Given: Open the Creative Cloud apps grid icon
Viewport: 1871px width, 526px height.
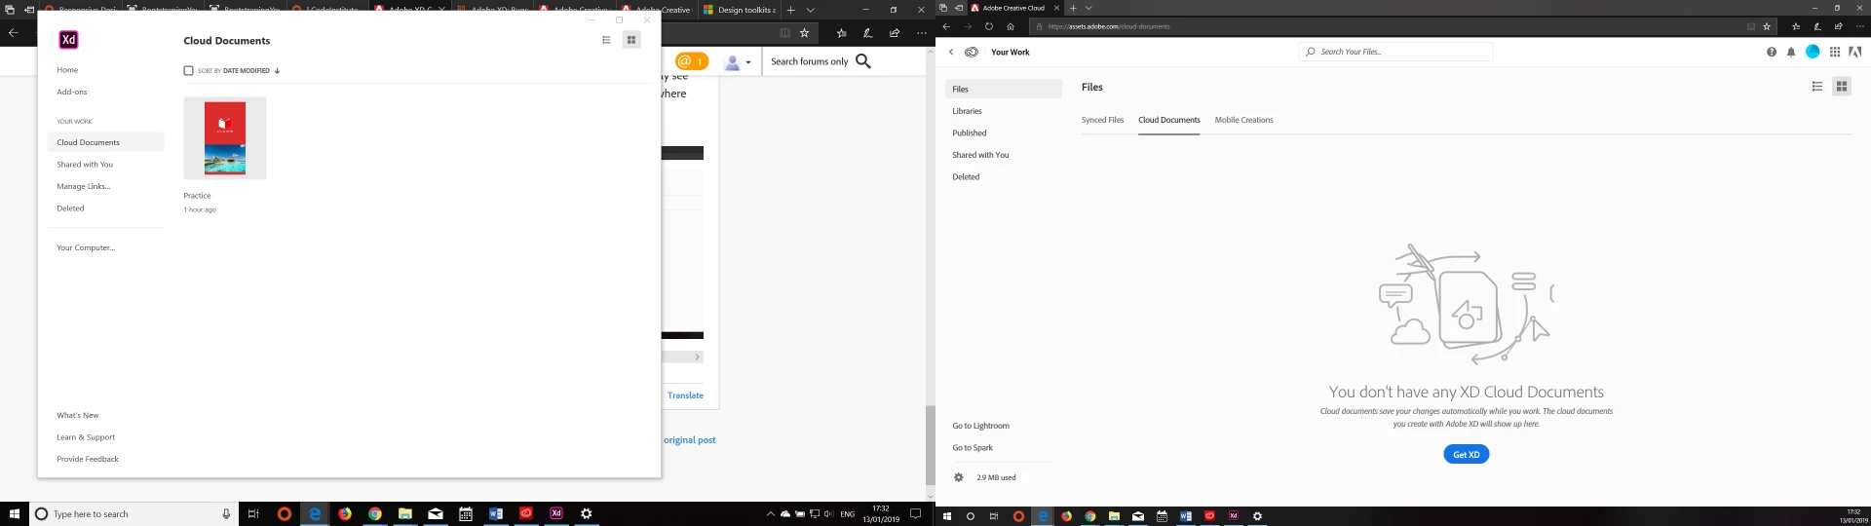Looking at the screenshot, I should point(1835,52).
